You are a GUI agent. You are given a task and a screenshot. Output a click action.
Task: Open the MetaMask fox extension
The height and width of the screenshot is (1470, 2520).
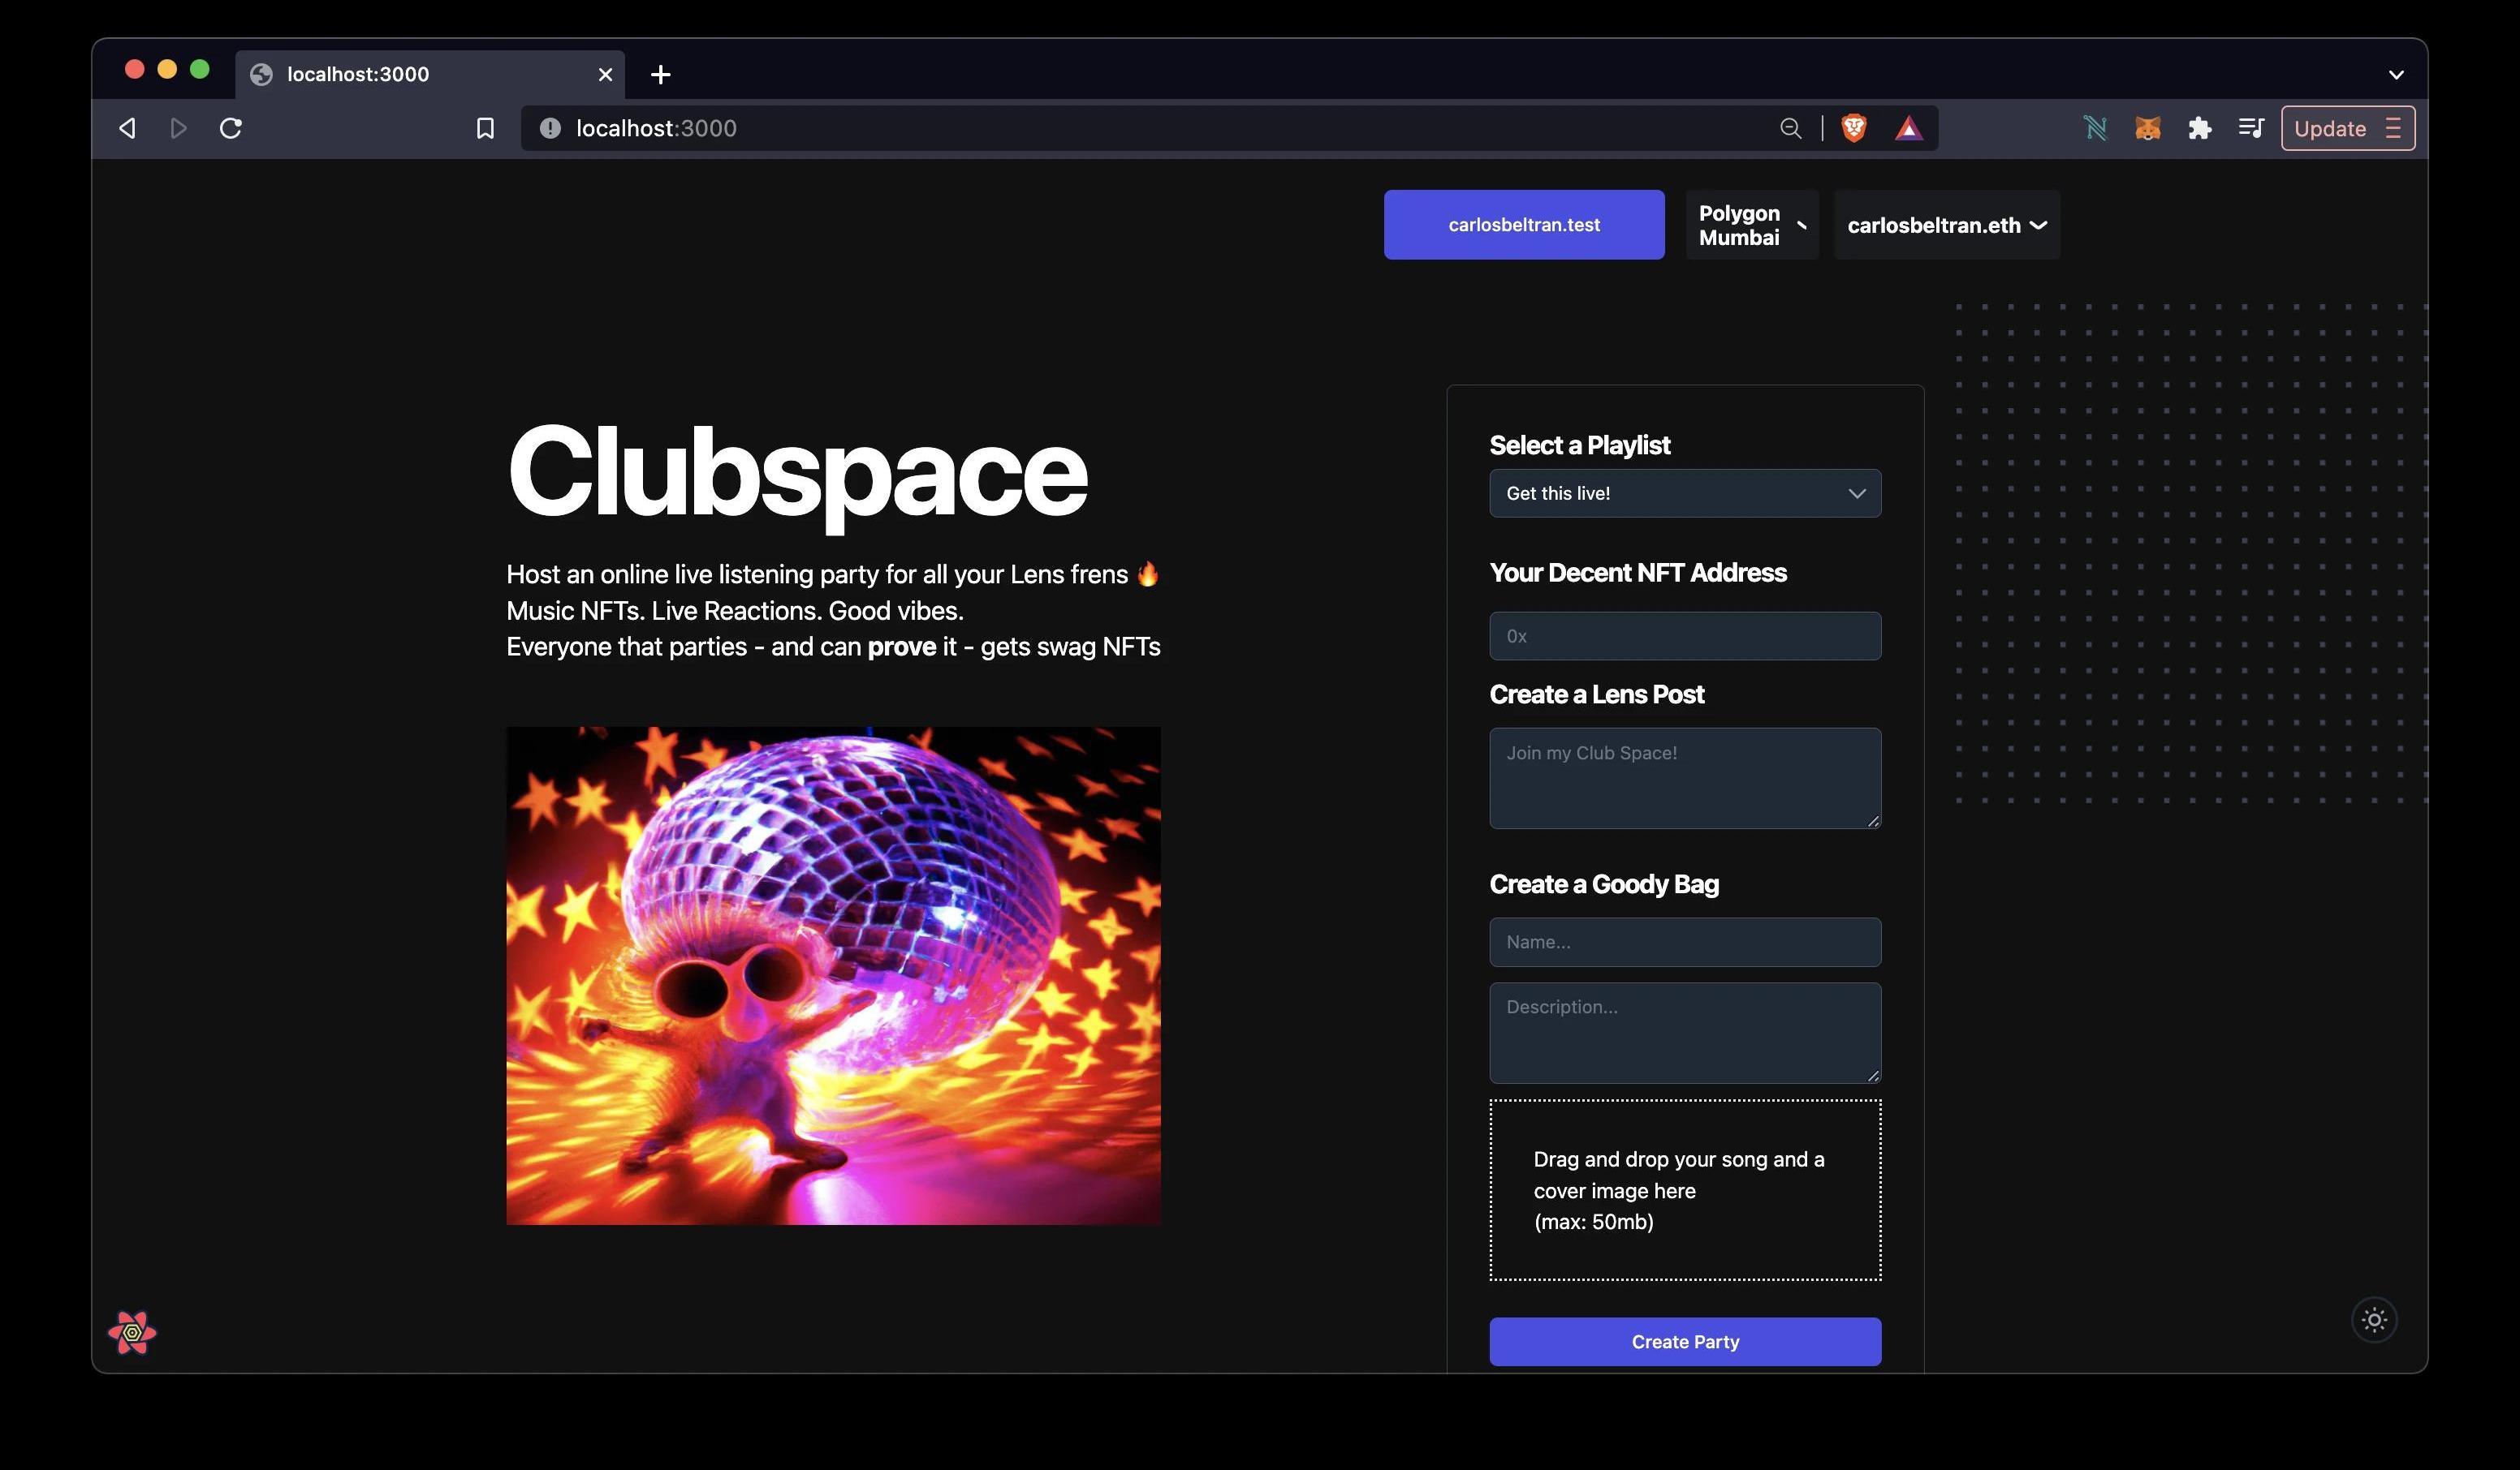point(2147,128)
